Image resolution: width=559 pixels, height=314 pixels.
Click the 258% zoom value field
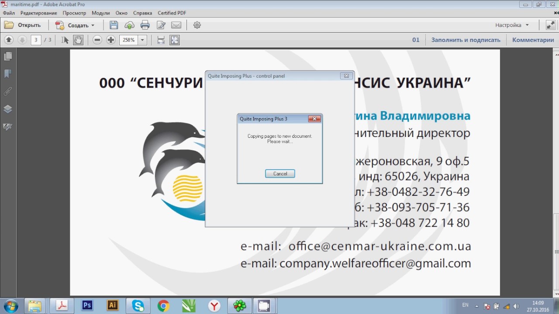click(129, 40)
